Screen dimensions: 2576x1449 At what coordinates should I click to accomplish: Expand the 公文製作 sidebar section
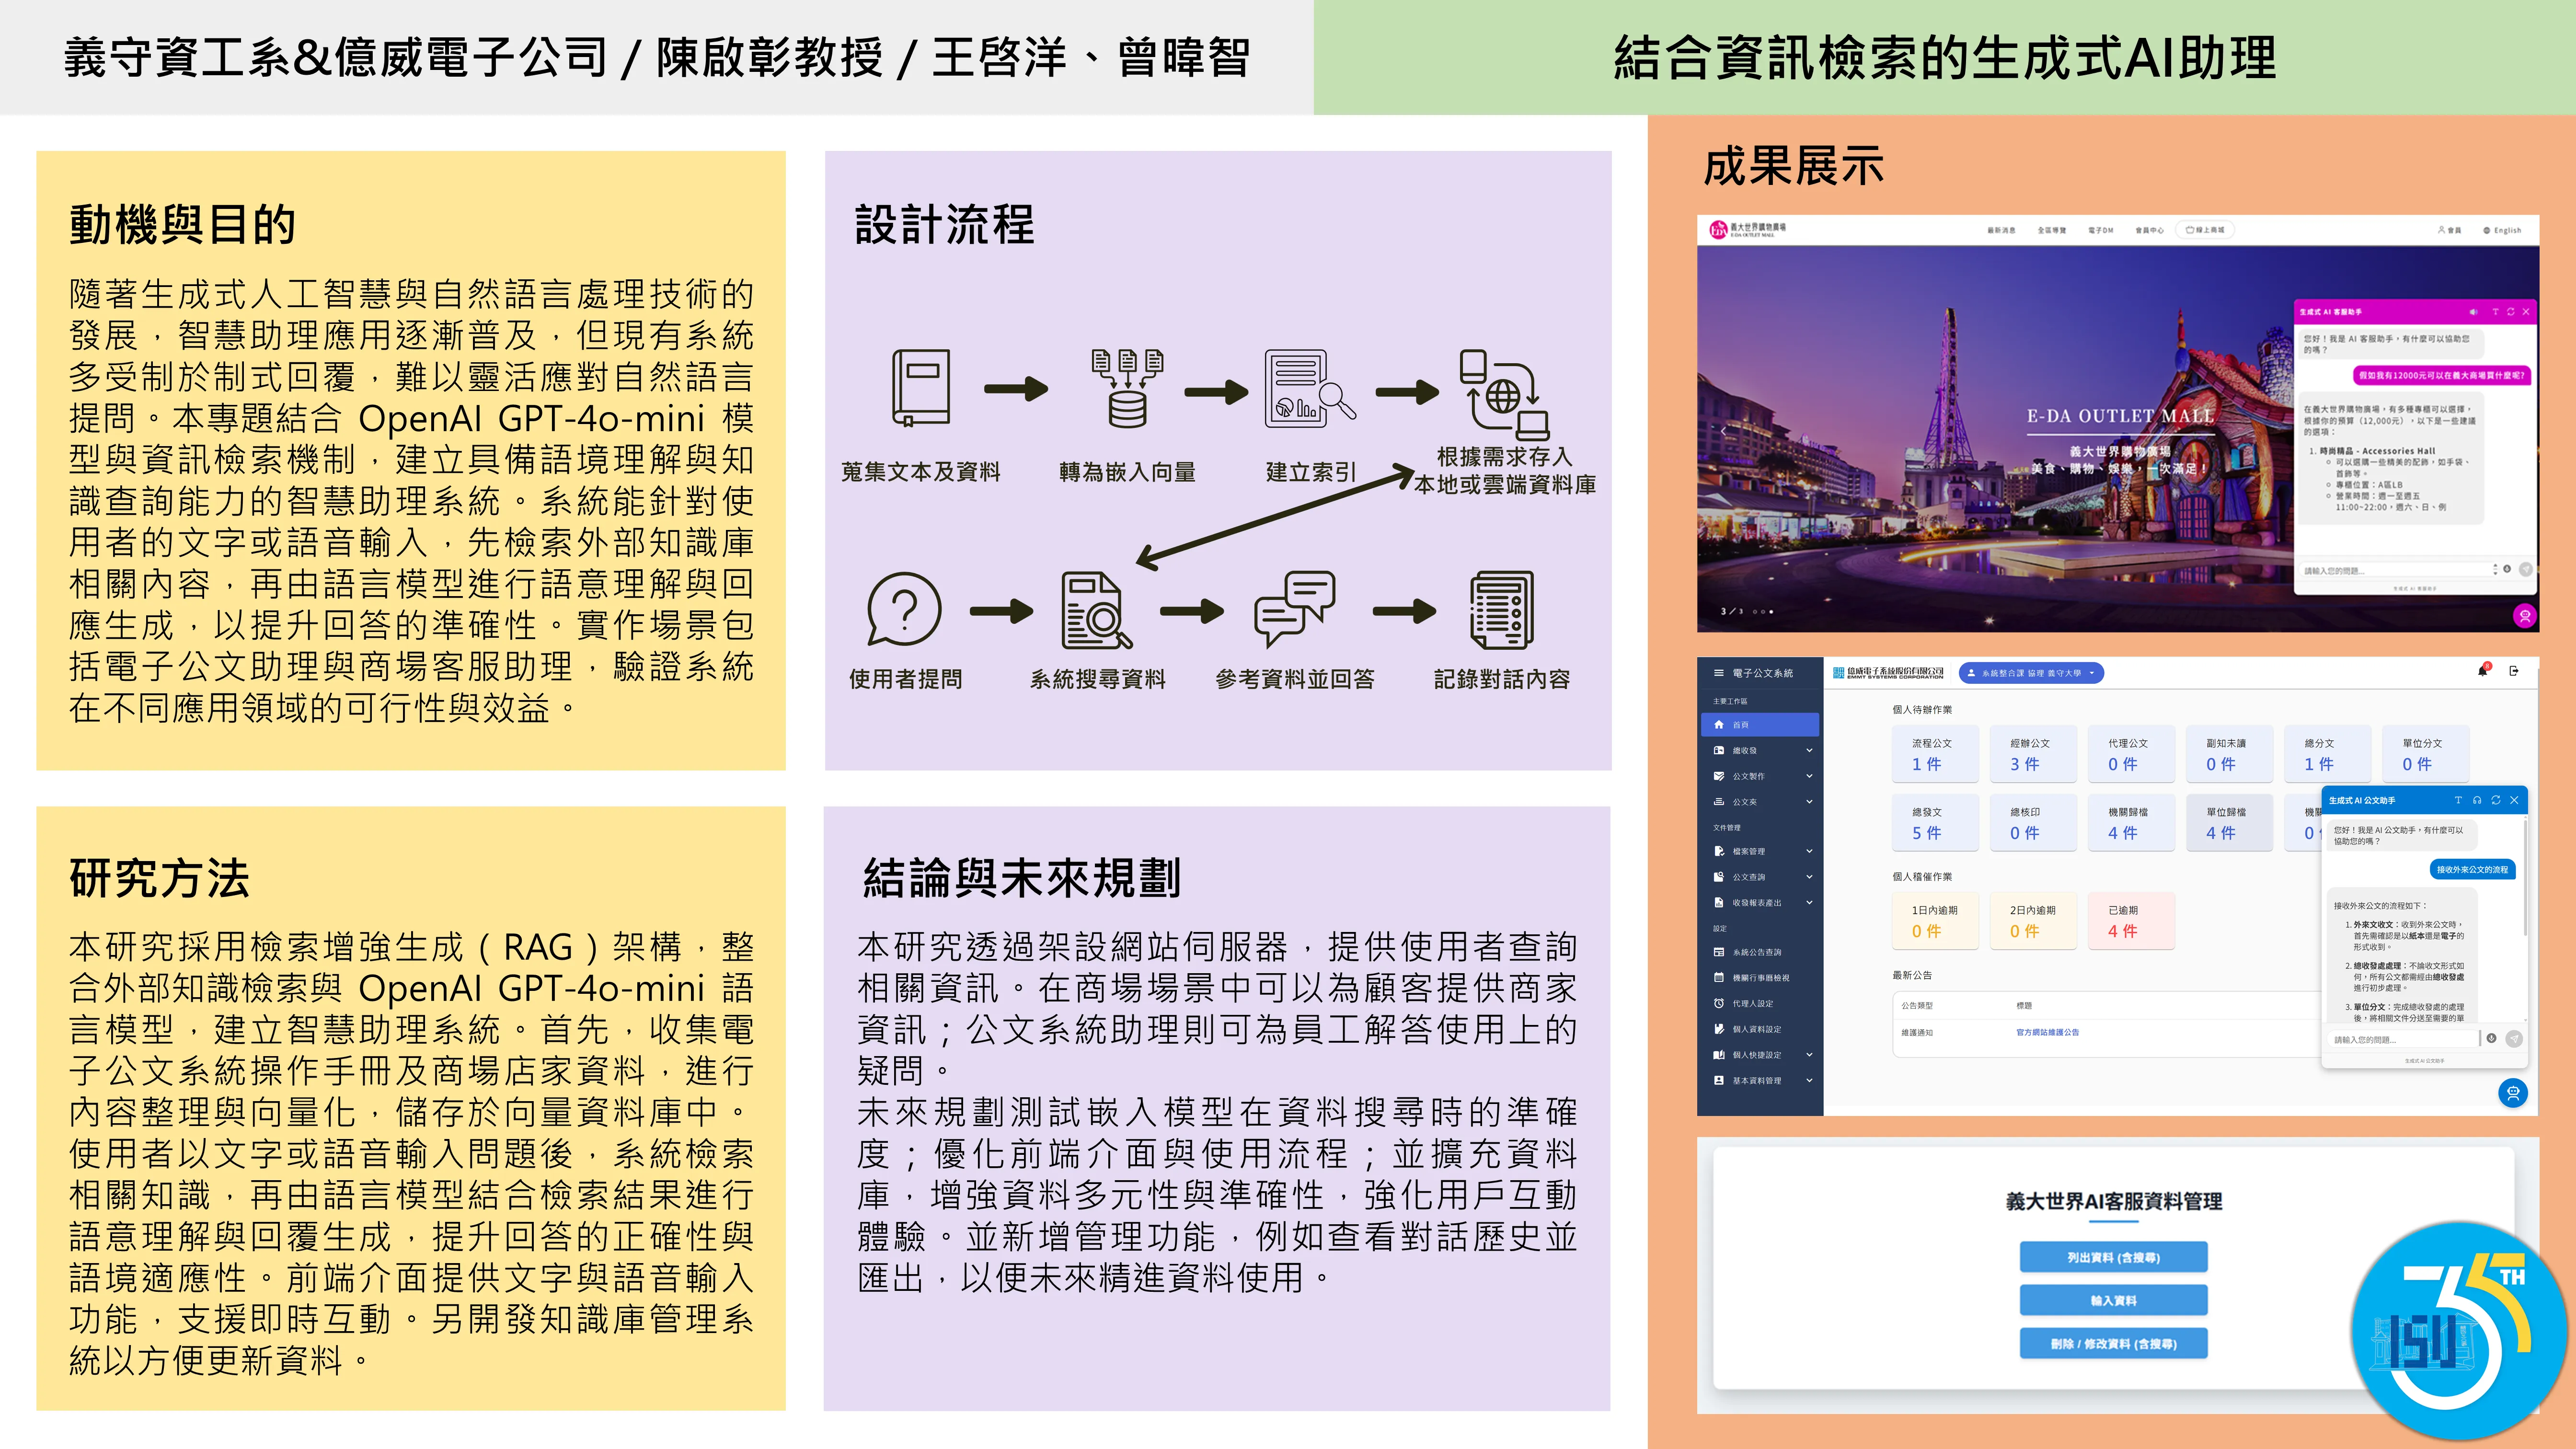pos(1761,776)
